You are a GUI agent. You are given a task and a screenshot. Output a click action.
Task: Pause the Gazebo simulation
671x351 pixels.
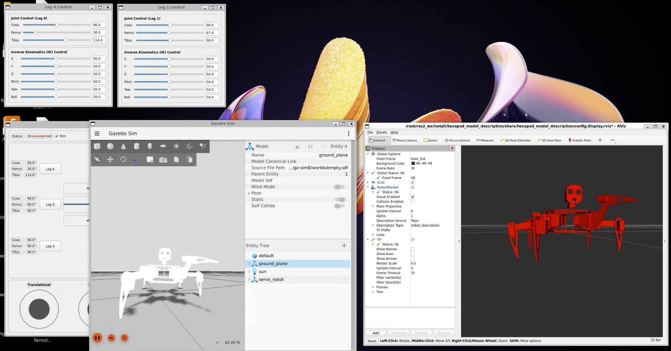click(97, 338)
